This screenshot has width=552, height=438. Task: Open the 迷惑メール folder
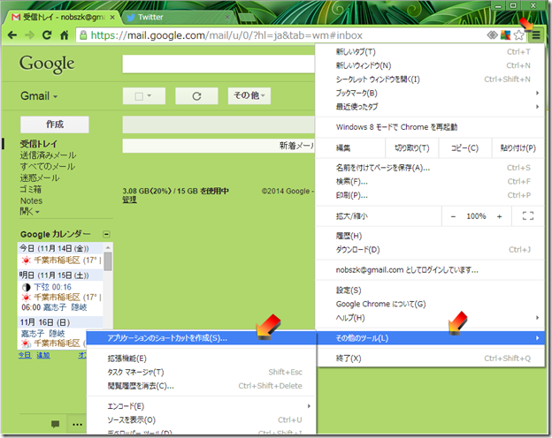(40, 177)
